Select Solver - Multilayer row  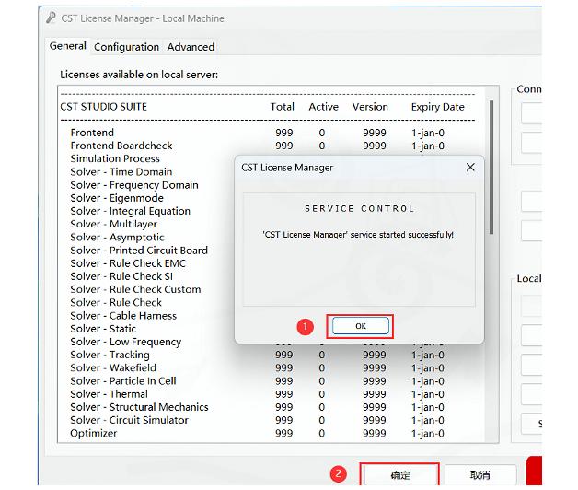click(113, 224)
